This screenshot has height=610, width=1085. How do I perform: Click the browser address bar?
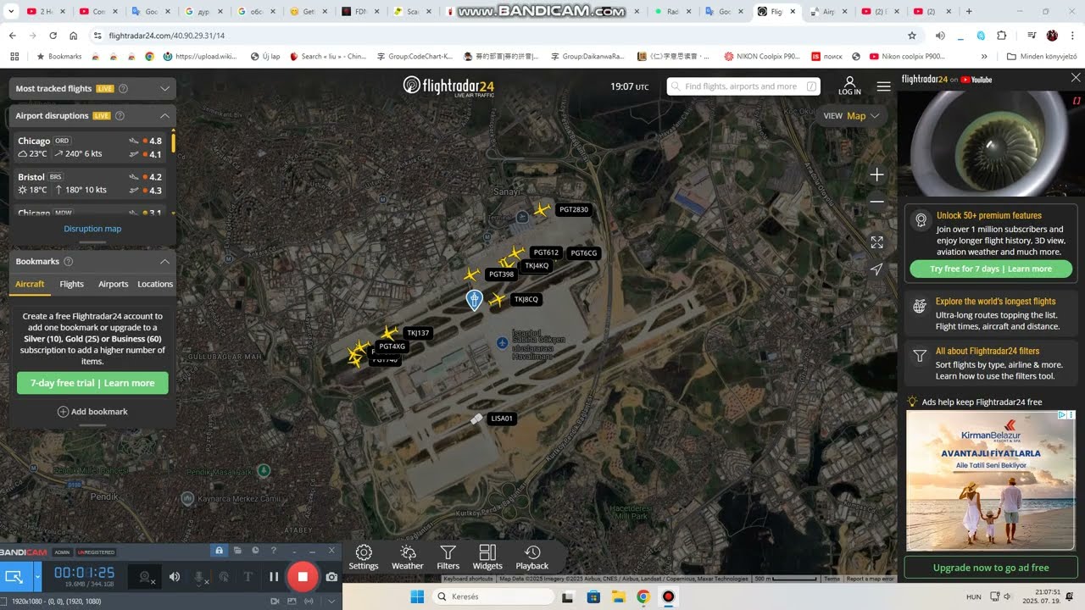coord(500,36)
